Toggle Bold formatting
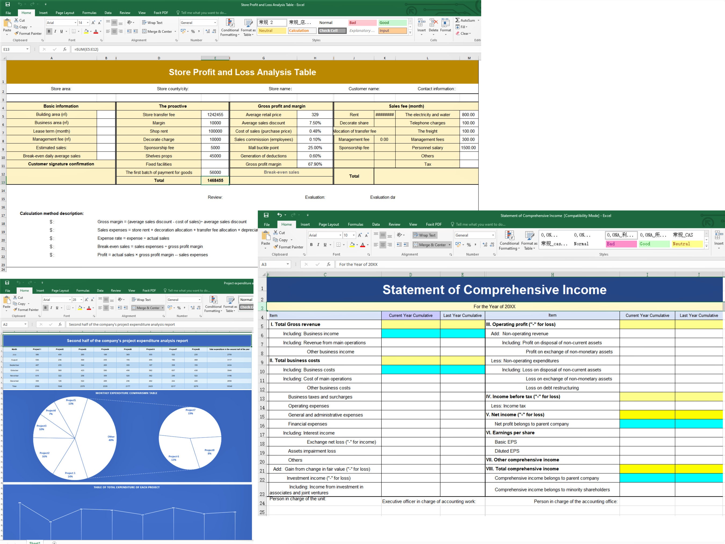The width and height of the screenshot is (725, 544). click(49, 31)
